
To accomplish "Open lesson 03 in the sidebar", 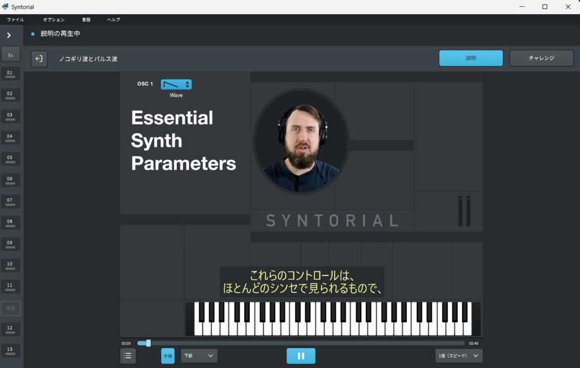I will [x=10, y=117].
